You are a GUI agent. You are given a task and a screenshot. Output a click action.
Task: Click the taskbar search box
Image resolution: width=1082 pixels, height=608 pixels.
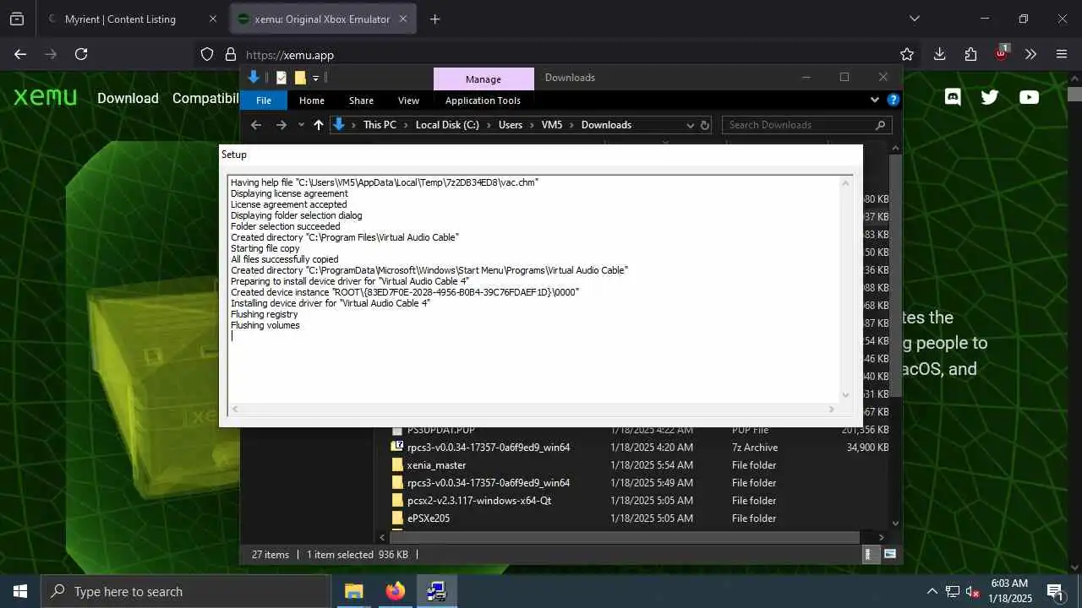click(186, 591)
